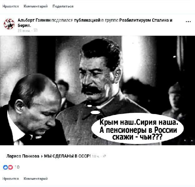Click the 18 ч. original post timestamp
The width and height of the screenshot is (195, 187).
click(96, 156)
